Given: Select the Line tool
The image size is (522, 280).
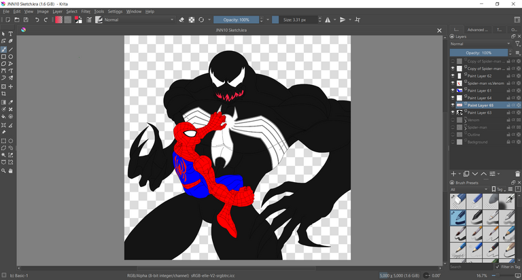Looking at the screenshot, I should click(11, 50).
